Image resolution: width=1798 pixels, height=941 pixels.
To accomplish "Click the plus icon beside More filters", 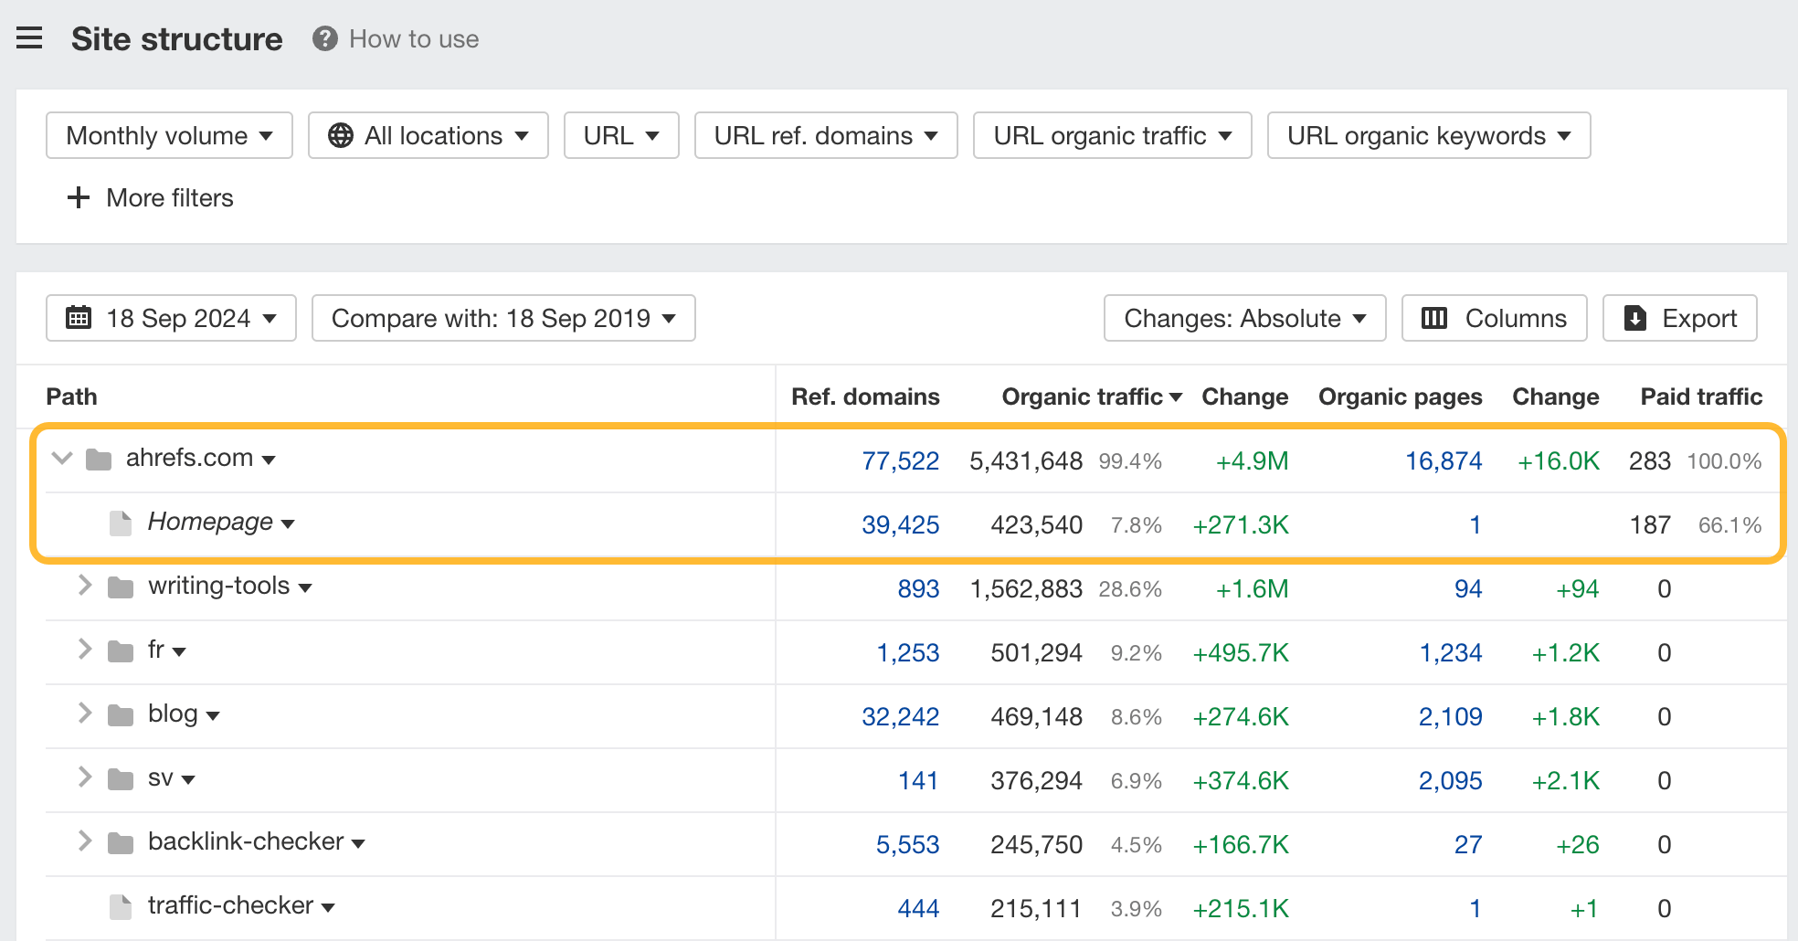I will click(x=77, y=197).
